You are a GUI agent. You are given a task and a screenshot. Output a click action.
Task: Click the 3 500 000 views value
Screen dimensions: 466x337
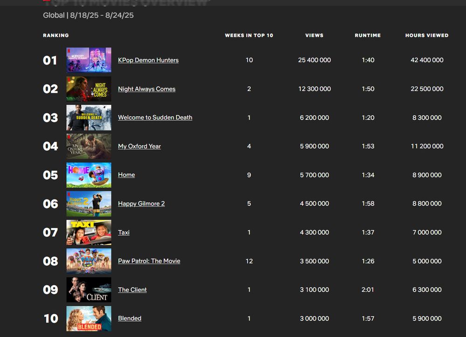(x=315, y=261)
